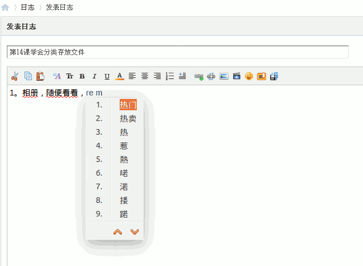This screenshot has height=266, width=363.
Task: Click the save floppy disk icon
Action: click(x=274, y=76)
